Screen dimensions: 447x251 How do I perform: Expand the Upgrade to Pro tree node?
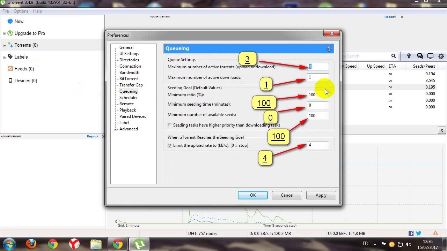pos(5,33)
